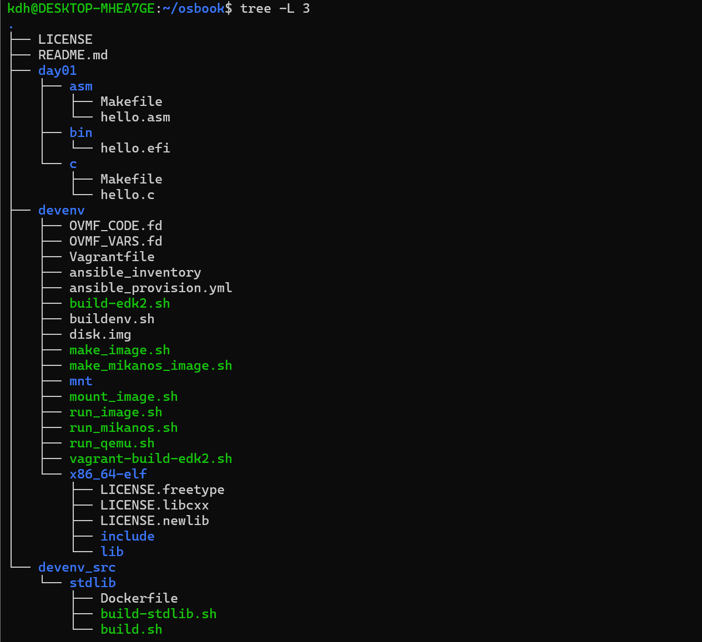This screenshot has width=702, height=642.
Task: Click ansible_provision.yml in the listing
Action: [x=150, y=288]
